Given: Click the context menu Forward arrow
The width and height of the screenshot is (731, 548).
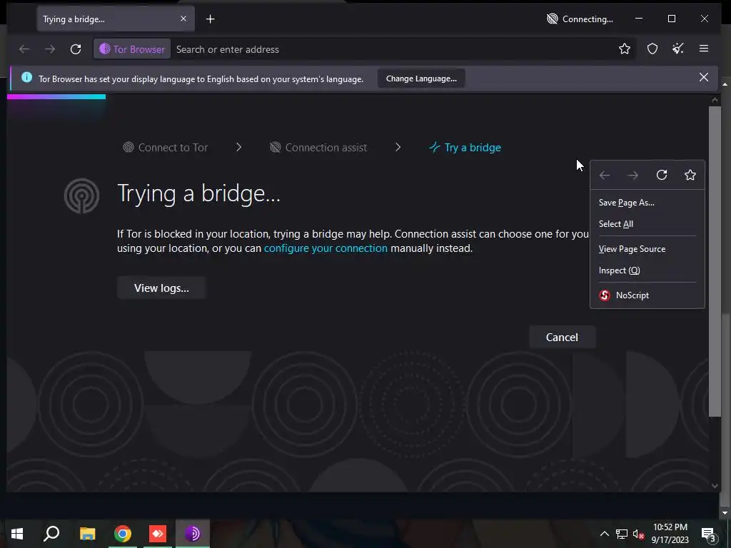Looking at the screenshot, I should [632, 176].
